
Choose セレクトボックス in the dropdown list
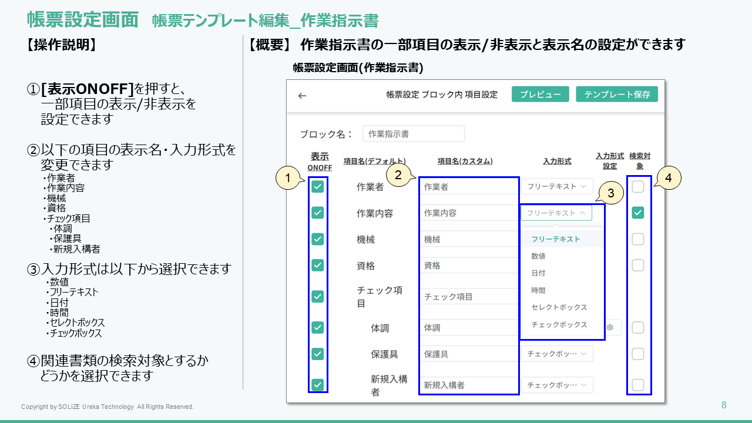pyautogui.click(x=559, y=307)
